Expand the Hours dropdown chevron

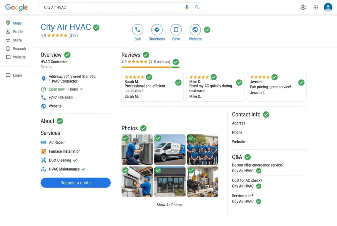(x=82, y=89)
